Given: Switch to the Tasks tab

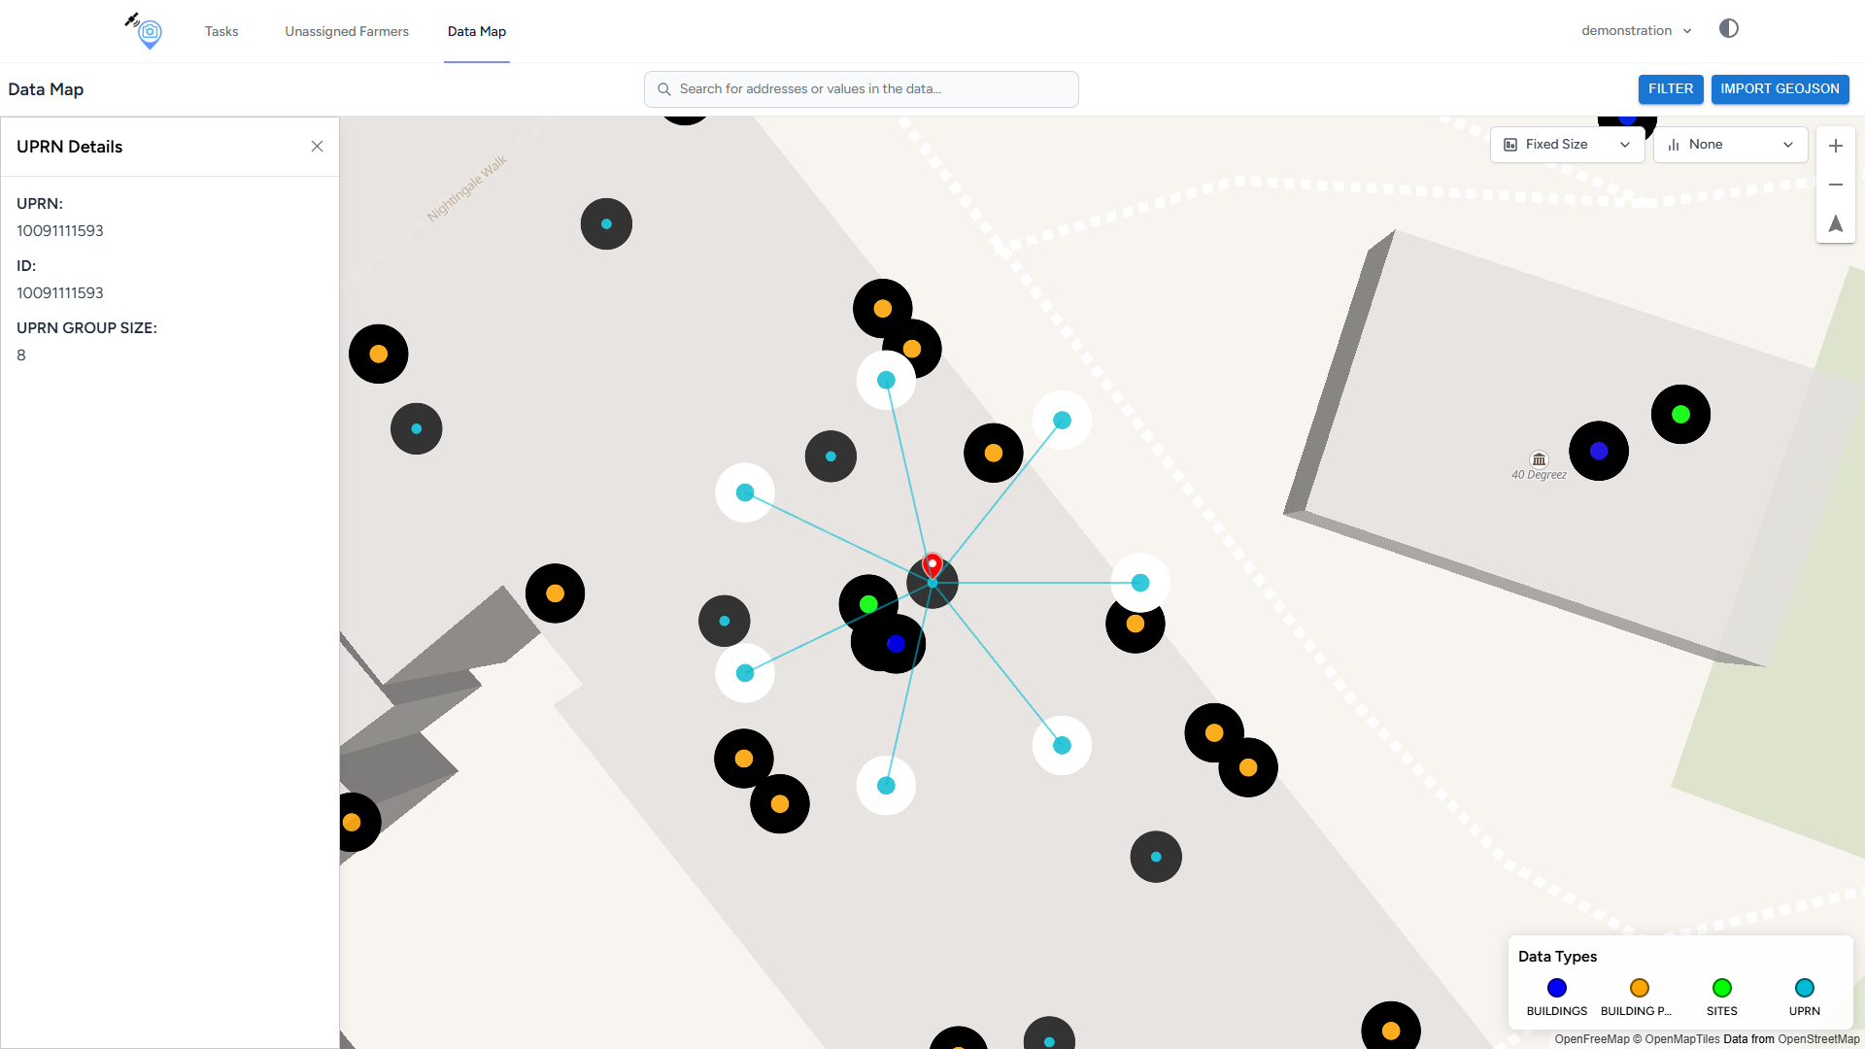Looking at the screenshot, I should pos(221,31).
